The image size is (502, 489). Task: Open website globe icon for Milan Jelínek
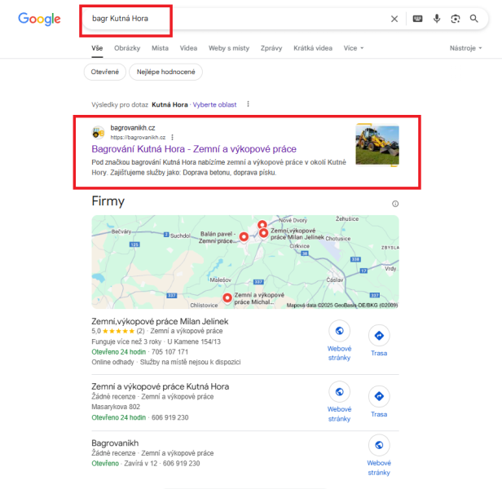[339, 331]
